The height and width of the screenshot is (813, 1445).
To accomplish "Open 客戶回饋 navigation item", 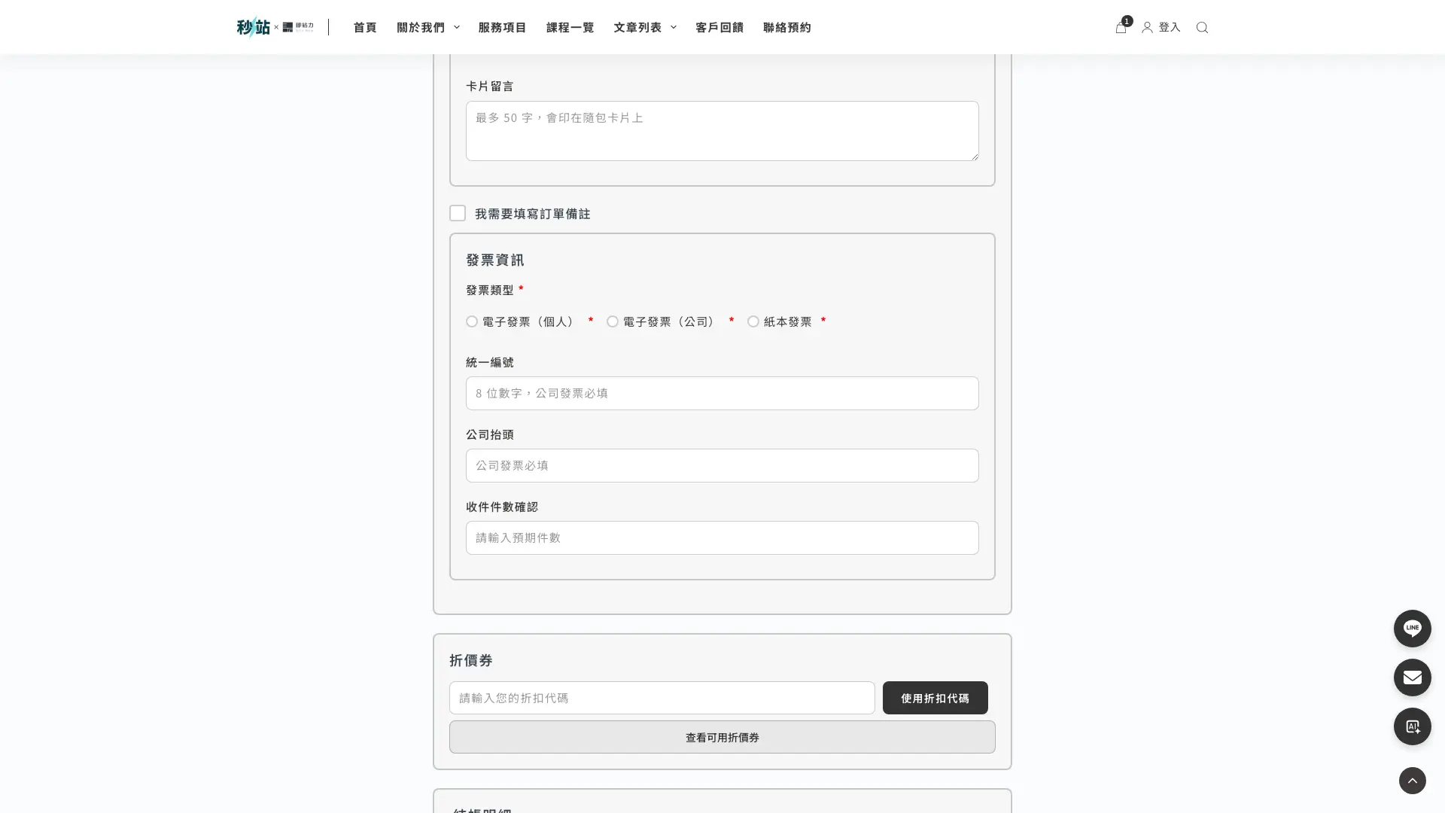I will 719,27.
